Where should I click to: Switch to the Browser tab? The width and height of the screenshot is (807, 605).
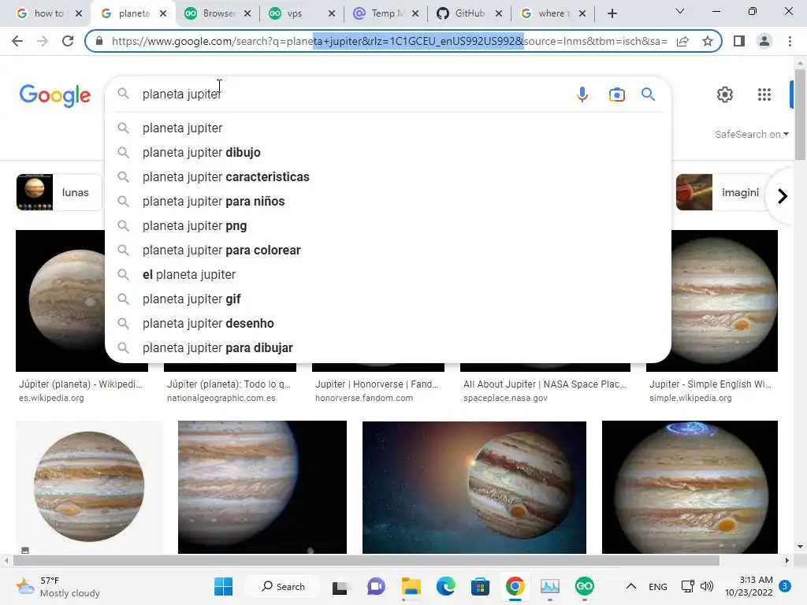click(x=218, y=13)
